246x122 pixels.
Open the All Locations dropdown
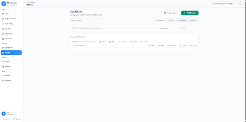(167, 28)
